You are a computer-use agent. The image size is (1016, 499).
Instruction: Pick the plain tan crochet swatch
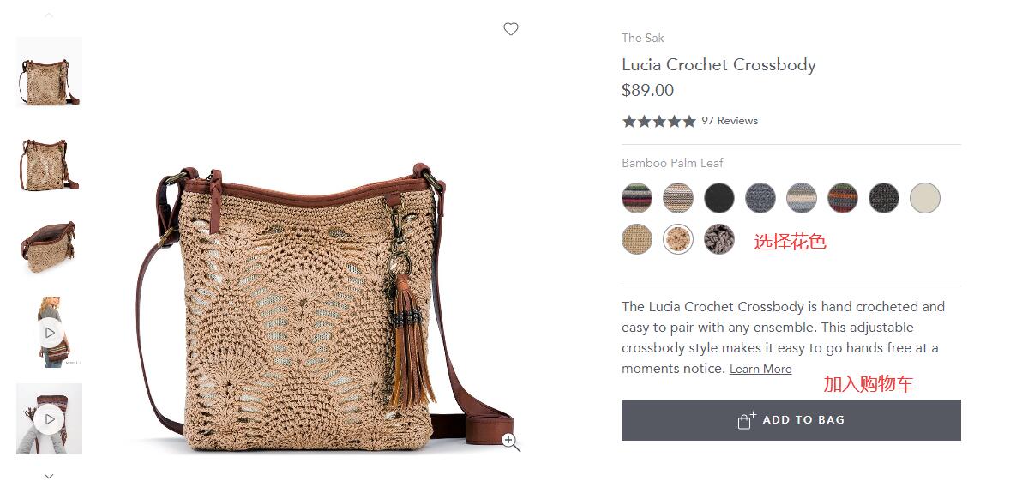tap(637, 239)
